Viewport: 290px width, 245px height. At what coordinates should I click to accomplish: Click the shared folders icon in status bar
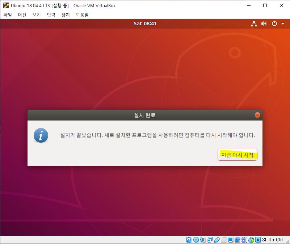(x=223, y=240)
